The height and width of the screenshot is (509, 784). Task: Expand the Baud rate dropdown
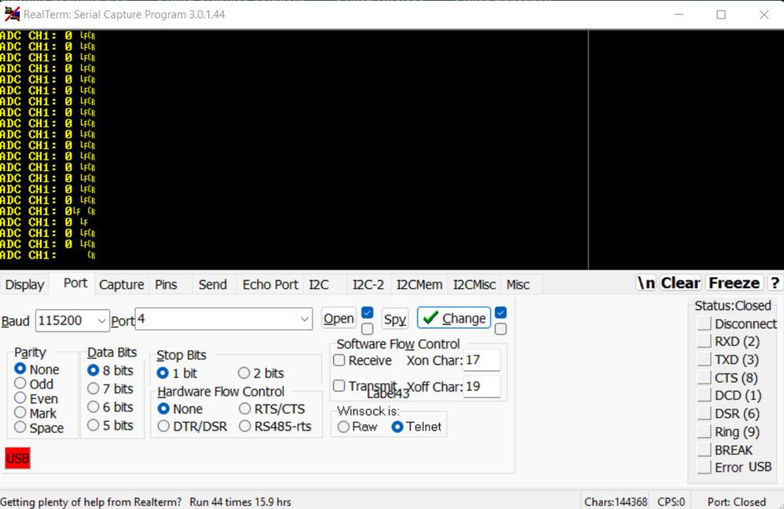(x=101, y=320)
